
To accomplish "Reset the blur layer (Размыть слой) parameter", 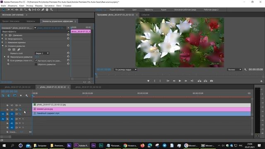I will [68, 53].
